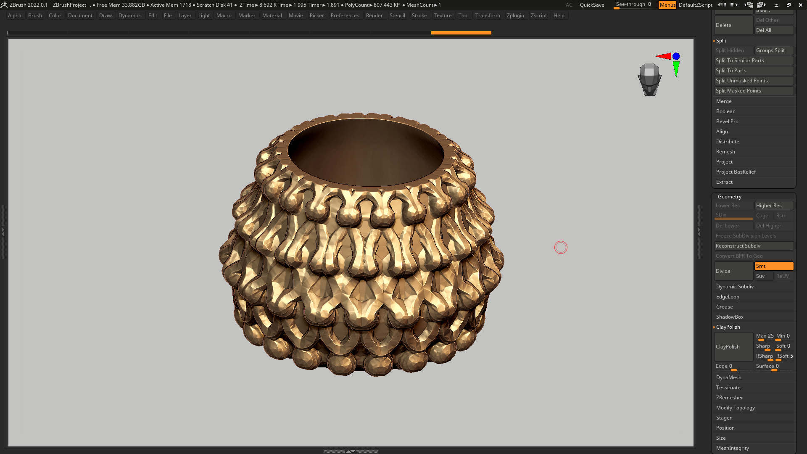Viewport: 807px width, 454px height.
Task: Enable the Smt smoothing toggle
Action: 774,266
